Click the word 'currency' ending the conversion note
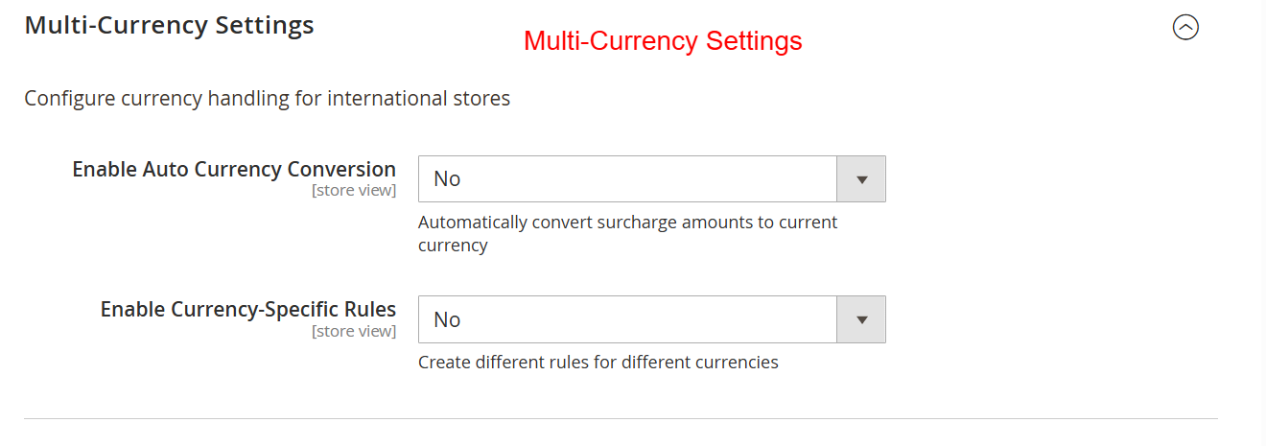The height and width of the screenshot is (446, 1266). point(453,246)
